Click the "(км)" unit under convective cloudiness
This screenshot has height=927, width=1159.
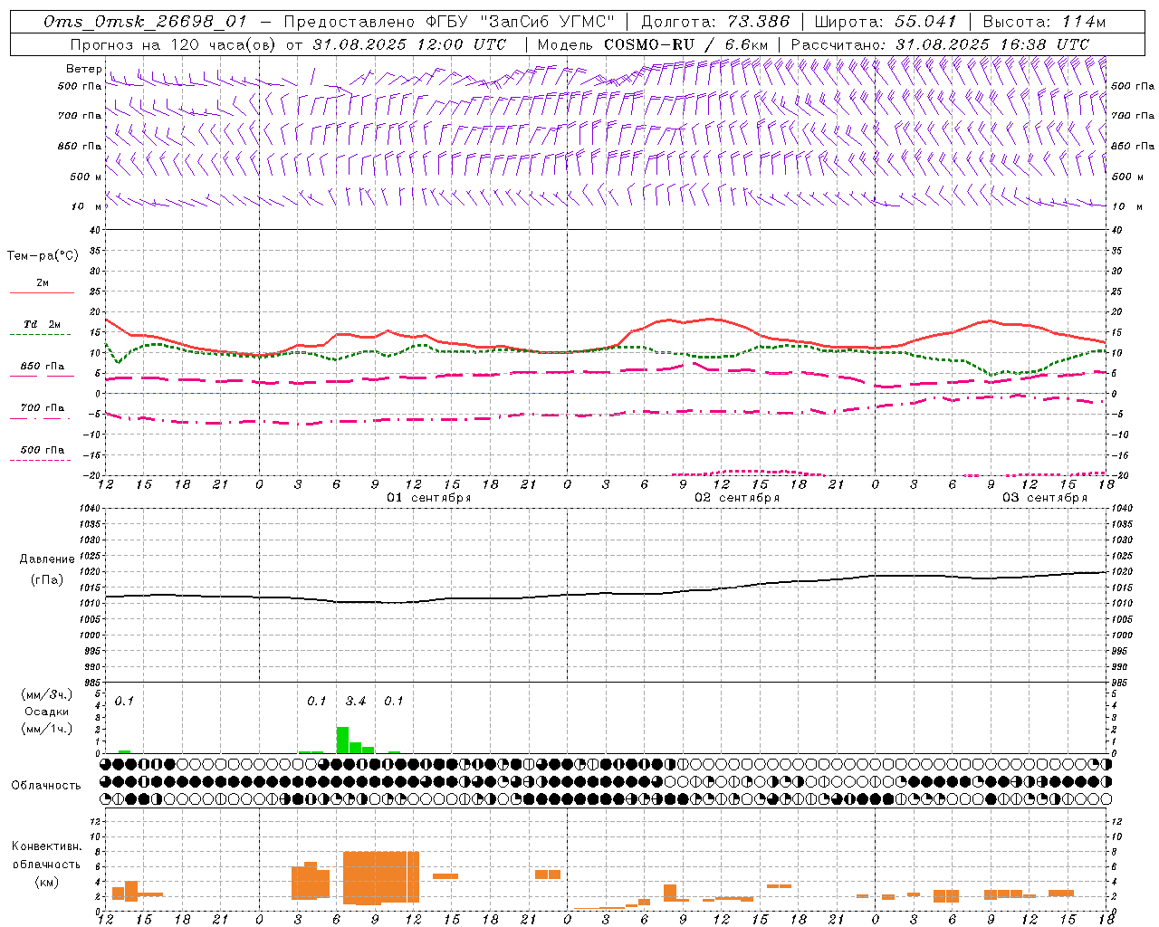(x=46, y=881)
